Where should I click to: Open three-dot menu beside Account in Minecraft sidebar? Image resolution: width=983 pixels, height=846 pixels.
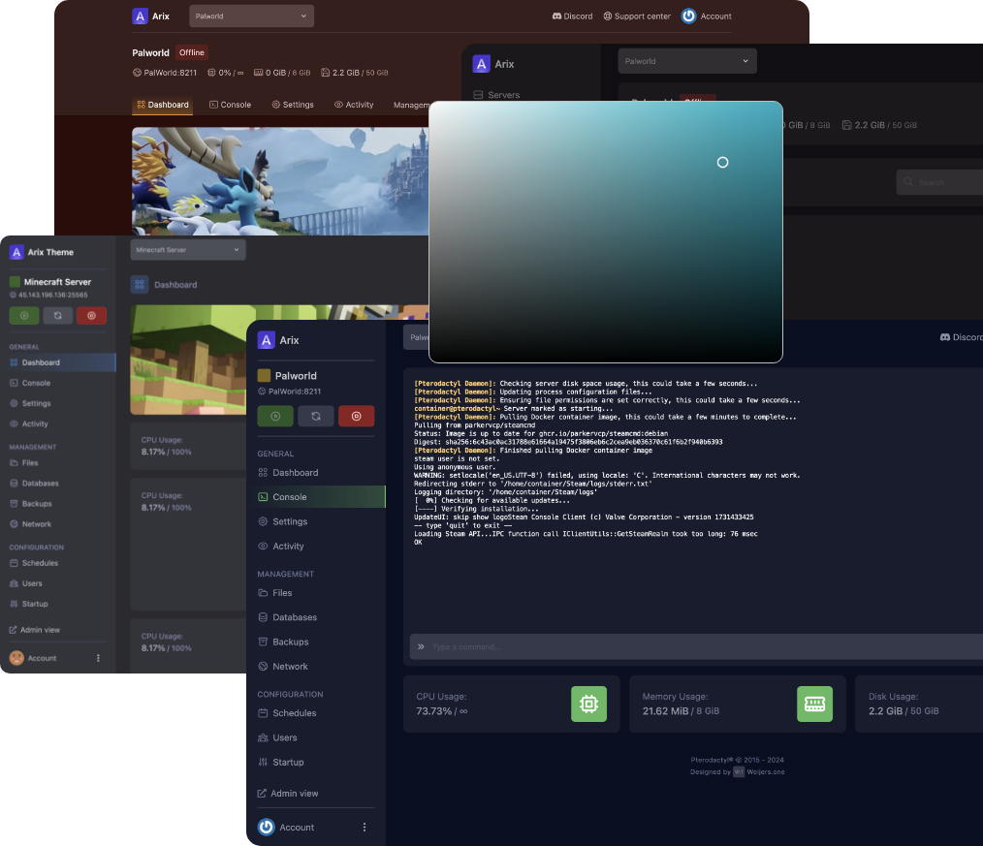point(98,658)
